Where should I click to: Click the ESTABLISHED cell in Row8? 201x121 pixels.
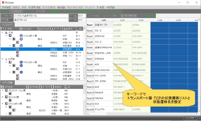click(x=141, y=65)
